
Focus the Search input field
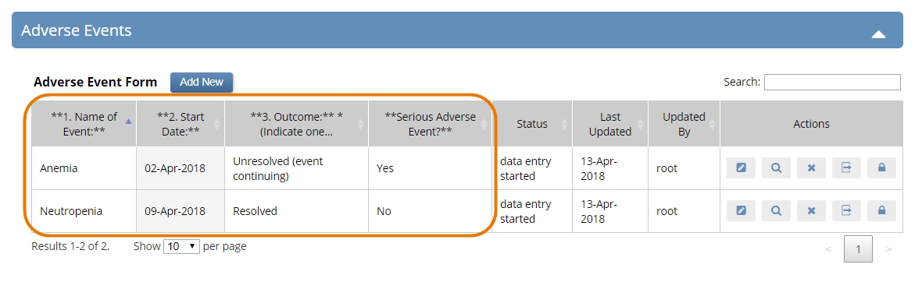coord(832,82)
